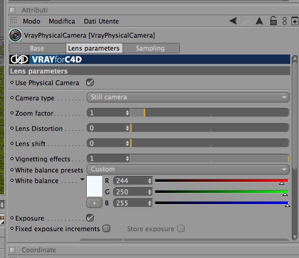Image resolution: width=299 pixels, height=258 pixels.
Task: Click the back arrow in Attributi toolbar
Action: pyautogui.click(x=233, y=21)
